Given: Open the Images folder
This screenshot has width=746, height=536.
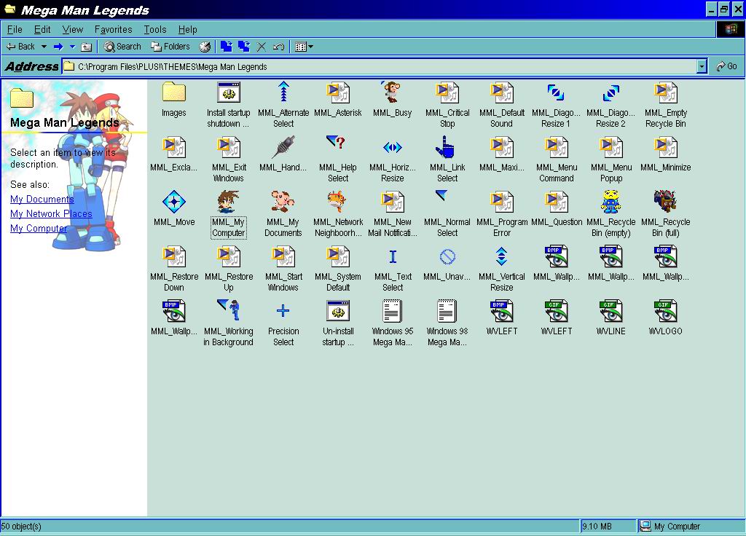Looking at the screenshot, I should click(x=173, y=100).
